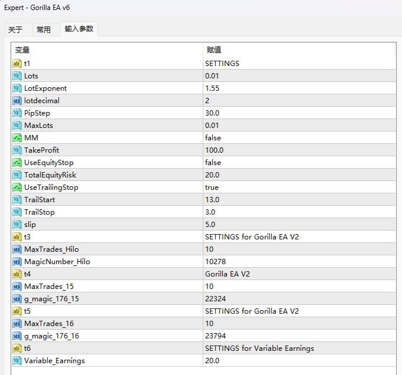
Task: Switch to the 关于 tab
Action: tap(15, 29)
